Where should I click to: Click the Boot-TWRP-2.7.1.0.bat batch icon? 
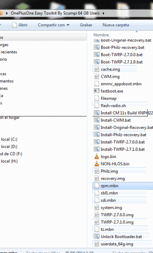tap(97, 62)
